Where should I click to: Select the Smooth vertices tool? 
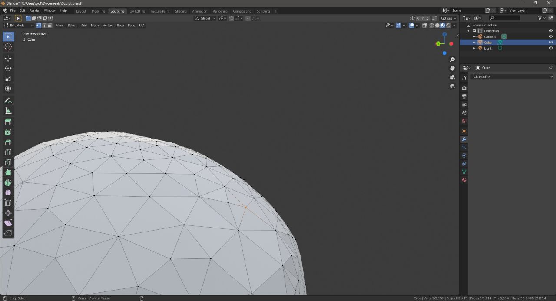[x=8, y=193]
